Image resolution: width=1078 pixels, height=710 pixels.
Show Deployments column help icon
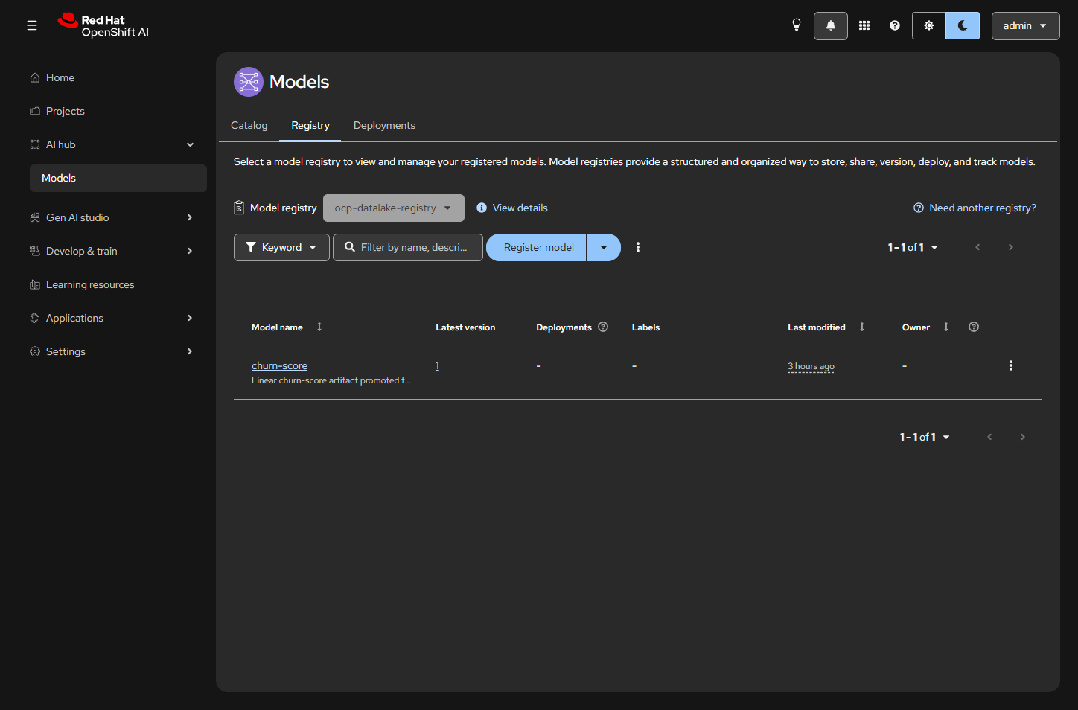pyautogui.click(x=603, y=327)
